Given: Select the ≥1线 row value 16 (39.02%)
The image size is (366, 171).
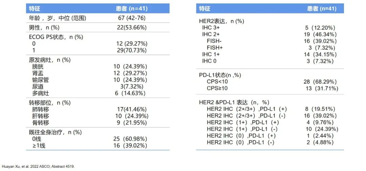Looking at the screenshot, I should [x=130, y=146].
